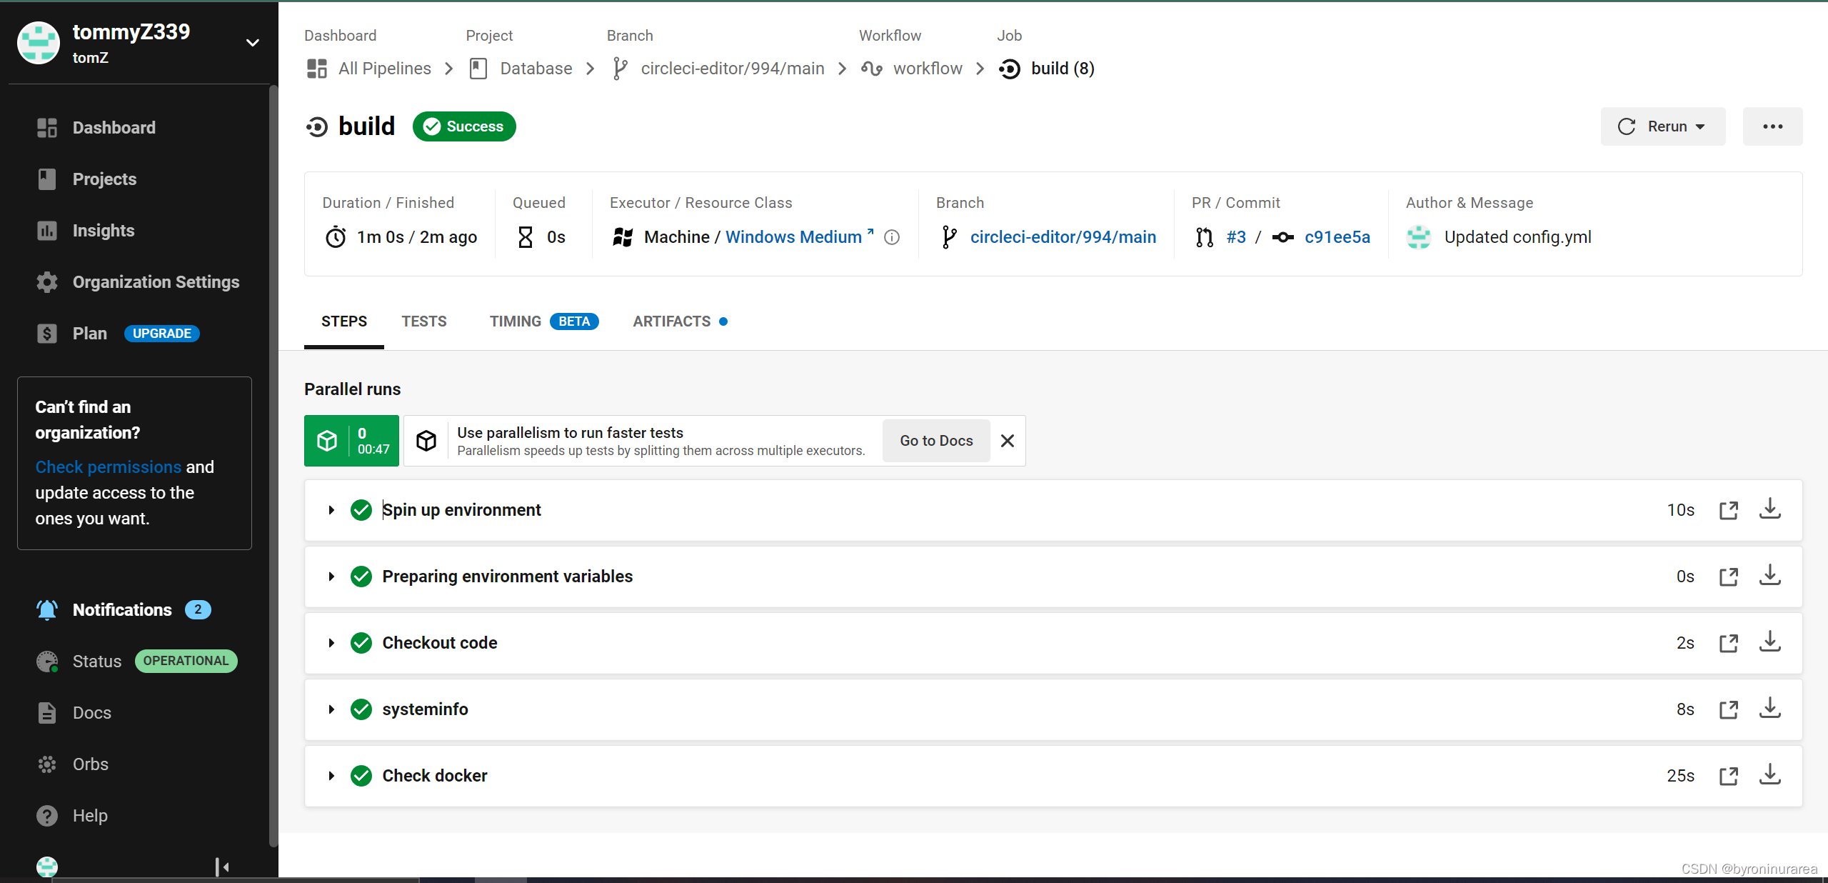Viewport: 1828px width, 883px height.
Task: Open Check docker output in new tab
Action: [1729, 776]
